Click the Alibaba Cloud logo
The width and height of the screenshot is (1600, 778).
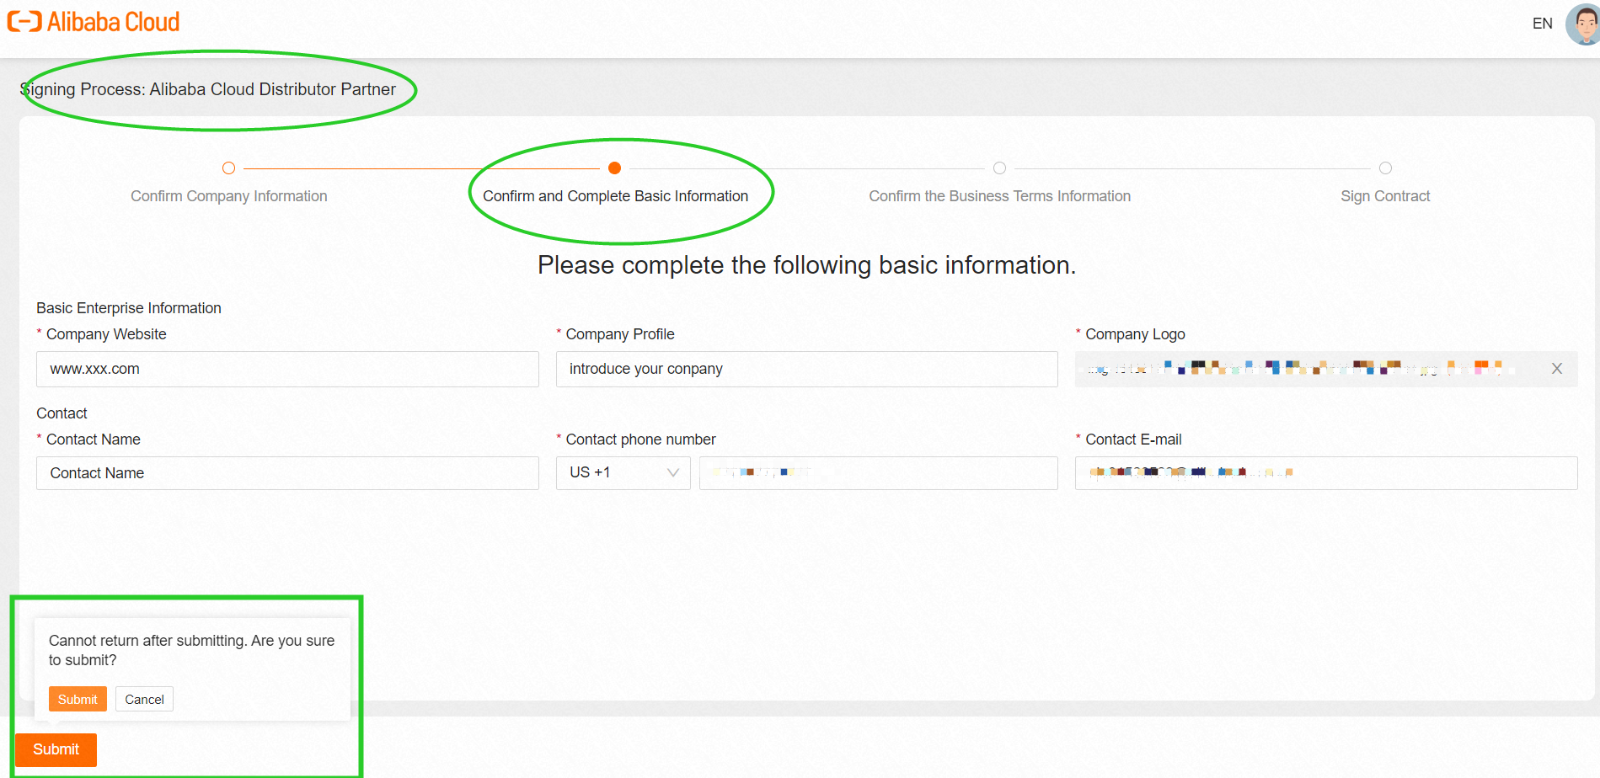coord(93,21)
